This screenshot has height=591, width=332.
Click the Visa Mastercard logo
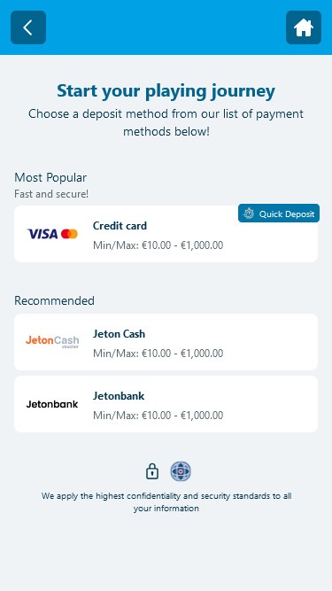coord(52,234)
